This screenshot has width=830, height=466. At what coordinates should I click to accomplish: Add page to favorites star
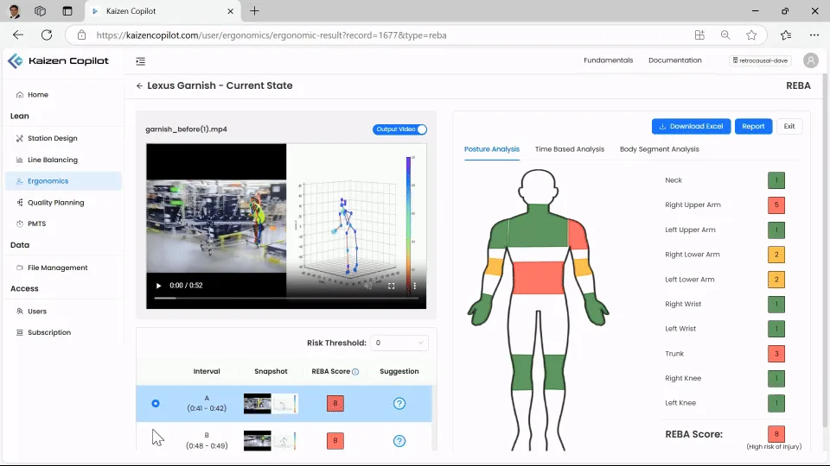751,35
